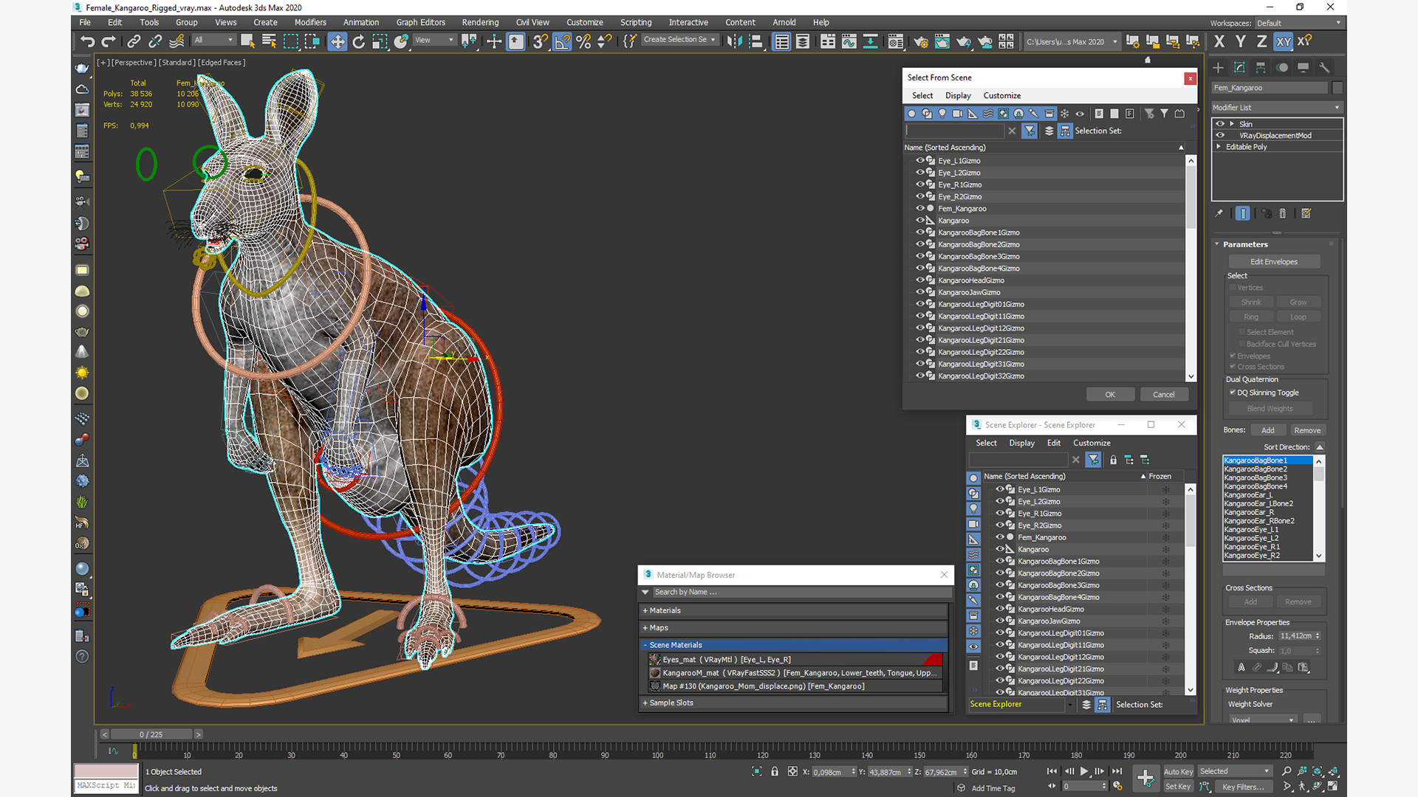Toggle the Auto Key button
Screen dimensions: 1418x797
[x=1178, y=771]
